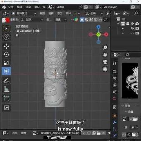Image resolution: width=141 pixels, height=141 pixels.
Task: Open the Tool properties tab
Action: 115,63
